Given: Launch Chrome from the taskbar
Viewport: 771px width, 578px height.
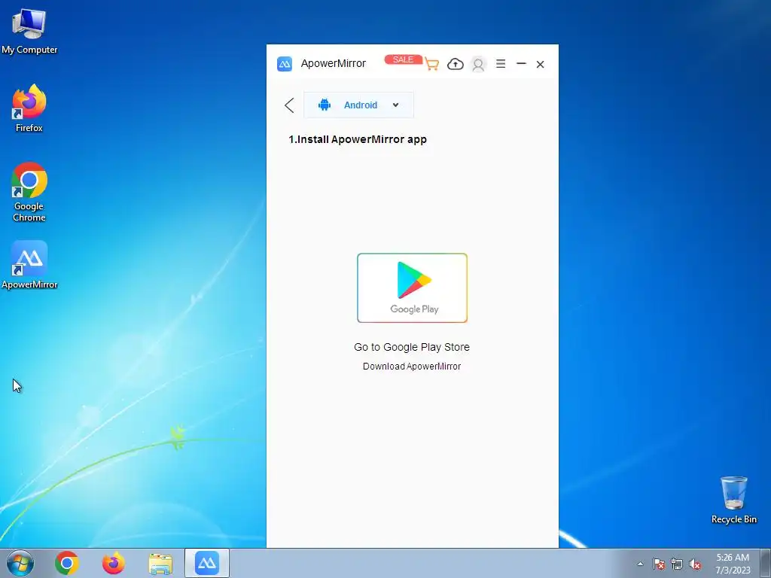Looking at the screenshot, I should 67,563.
